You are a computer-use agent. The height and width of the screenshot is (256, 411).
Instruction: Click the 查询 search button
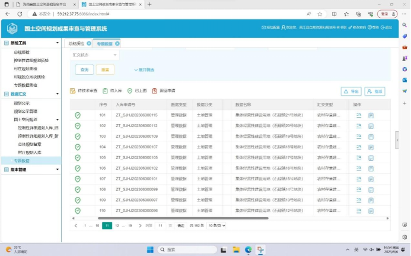[x=84, y=70]
